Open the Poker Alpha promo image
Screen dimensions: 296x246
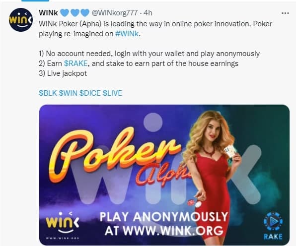point(164,175)
